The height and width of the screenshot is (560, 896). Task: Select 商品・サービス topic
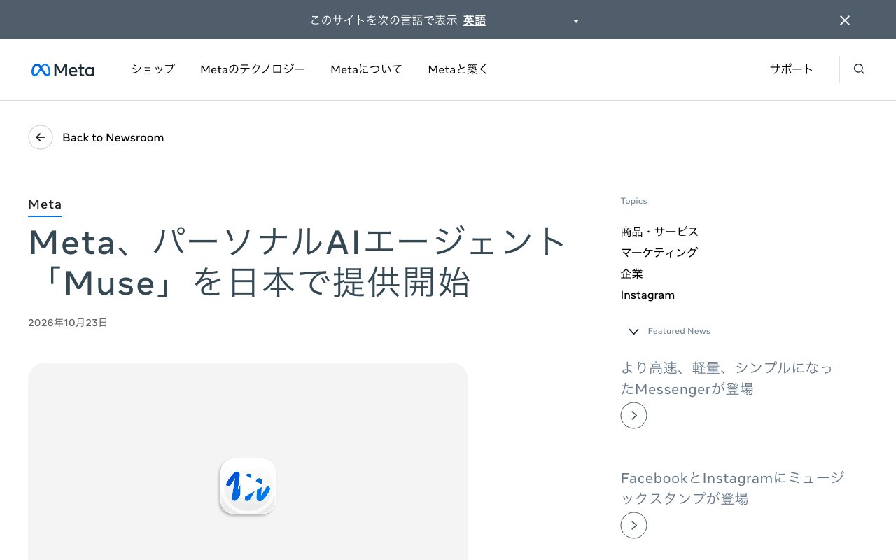click(x=659, y=231)
